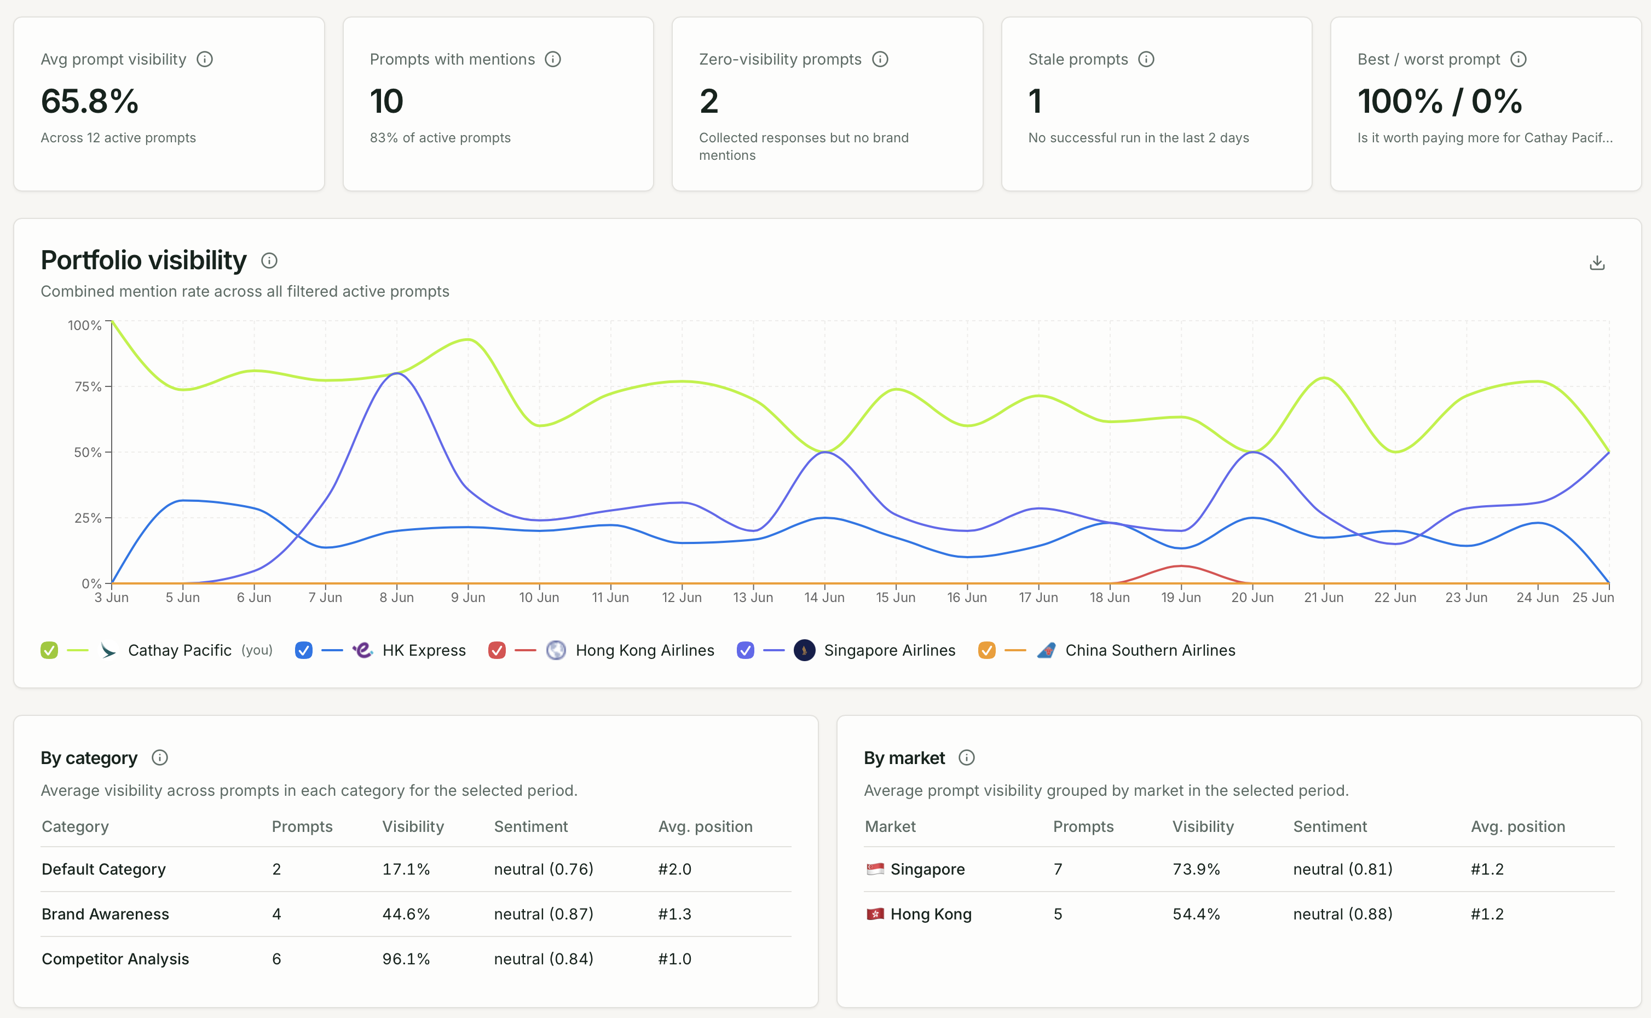This screenshot has height=1018, width=1651.
Task: Click the Singapore Airlines logo in legend
Action: (x=804, y=650)
